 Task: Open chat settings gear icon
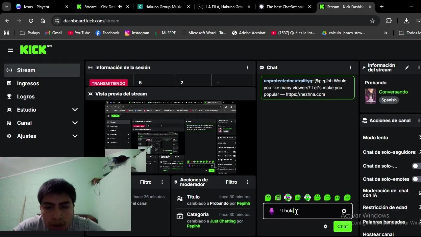click(x=326, y=226)
